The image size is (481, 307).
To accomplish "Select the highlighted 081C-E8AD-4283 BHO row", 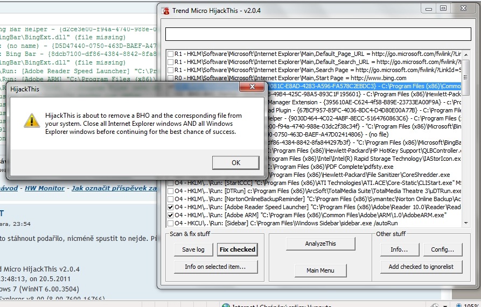I will click(x=364, y=87).
